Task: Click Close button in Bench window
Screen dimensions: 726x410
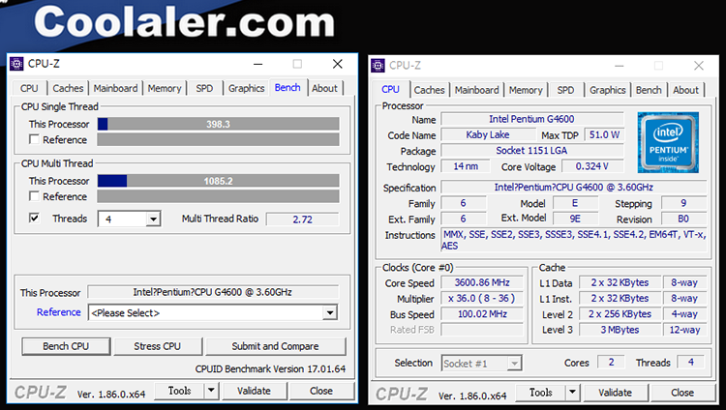Action: coord(321,391)
